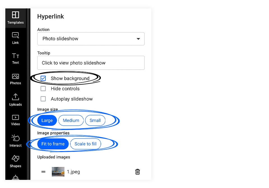Select the Link tool in sidebar
The width and height of the screenshot is (269, 188).
point(15,38)
